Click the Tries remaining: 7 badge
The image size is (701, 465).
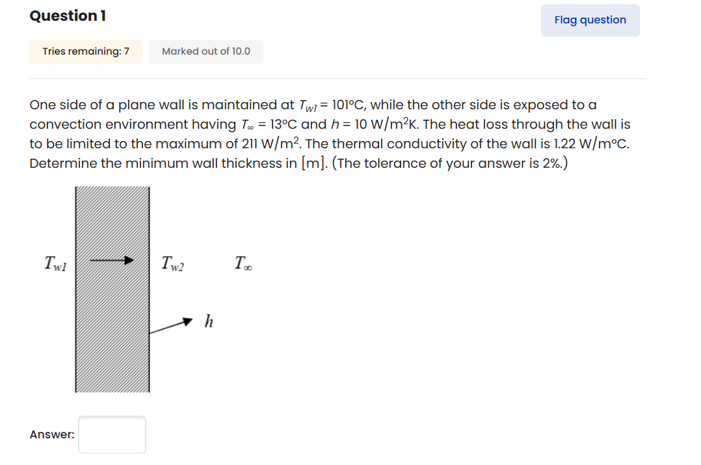coord(85,51)
